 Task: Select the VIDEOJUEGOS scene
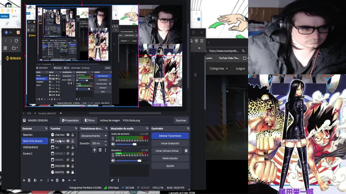pyautogui.click(x=31, y=147)
